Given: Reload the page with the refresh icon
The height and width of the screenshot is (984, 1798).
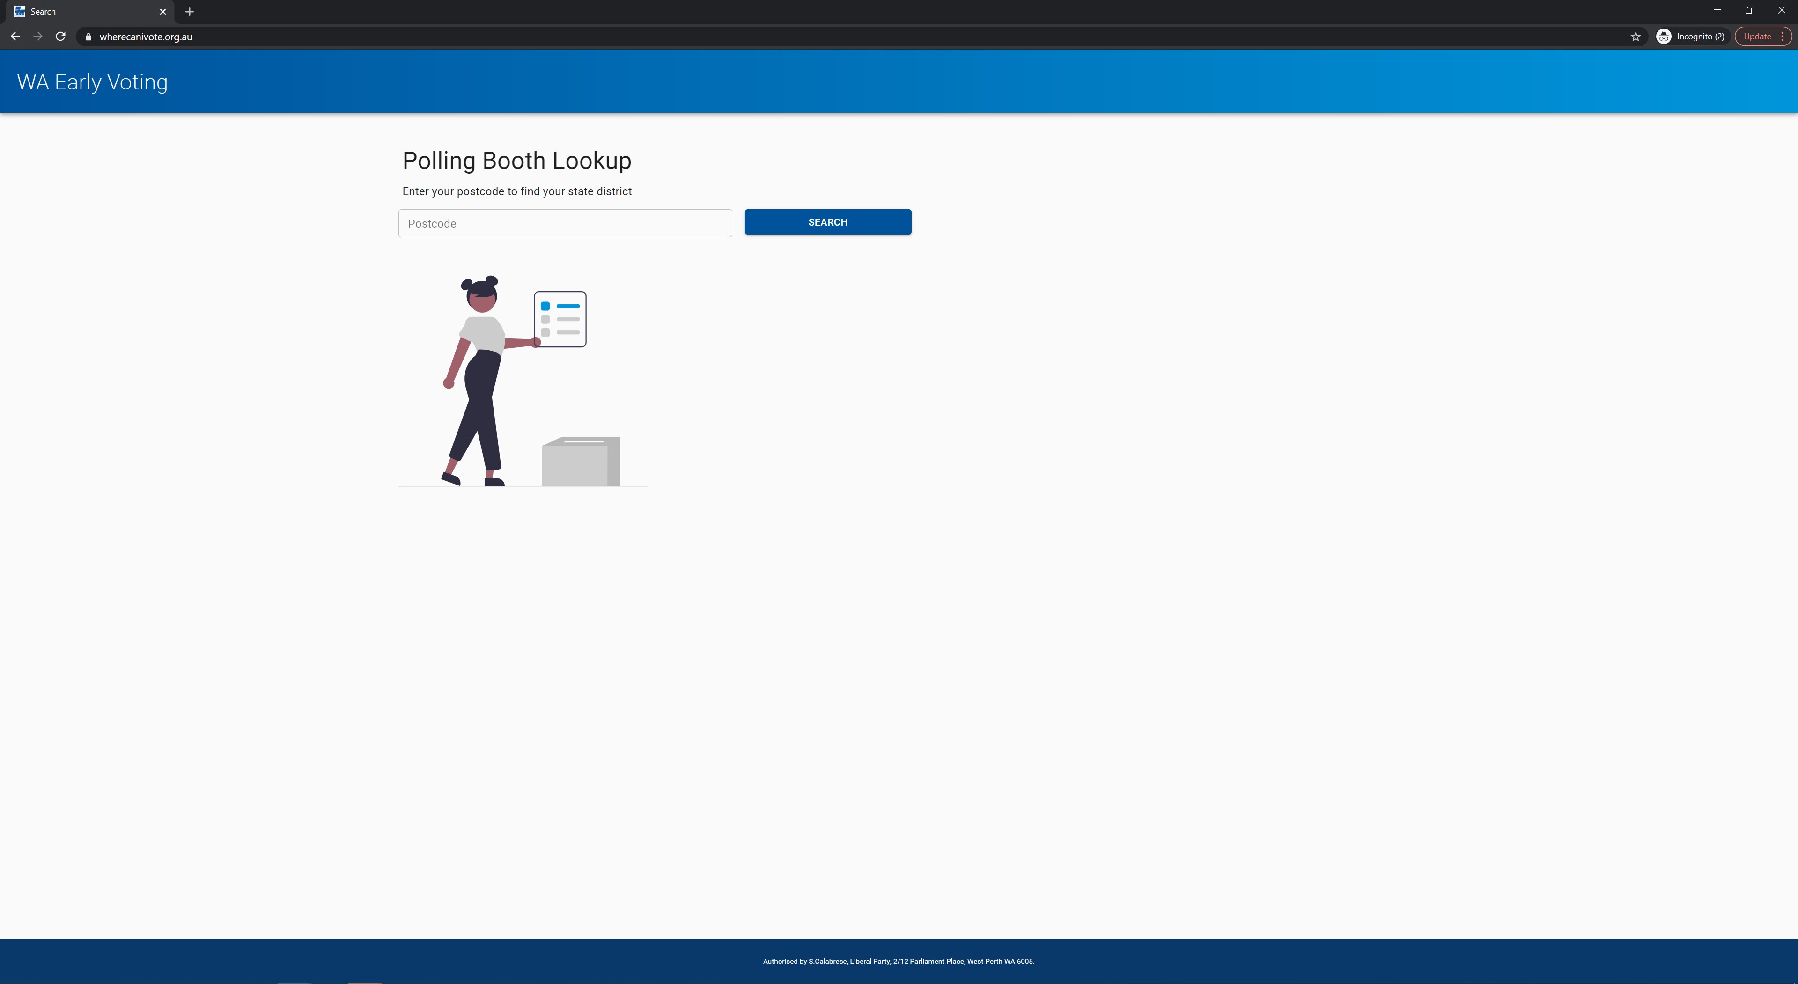Looking at the screenshot, I should (61, 37).
